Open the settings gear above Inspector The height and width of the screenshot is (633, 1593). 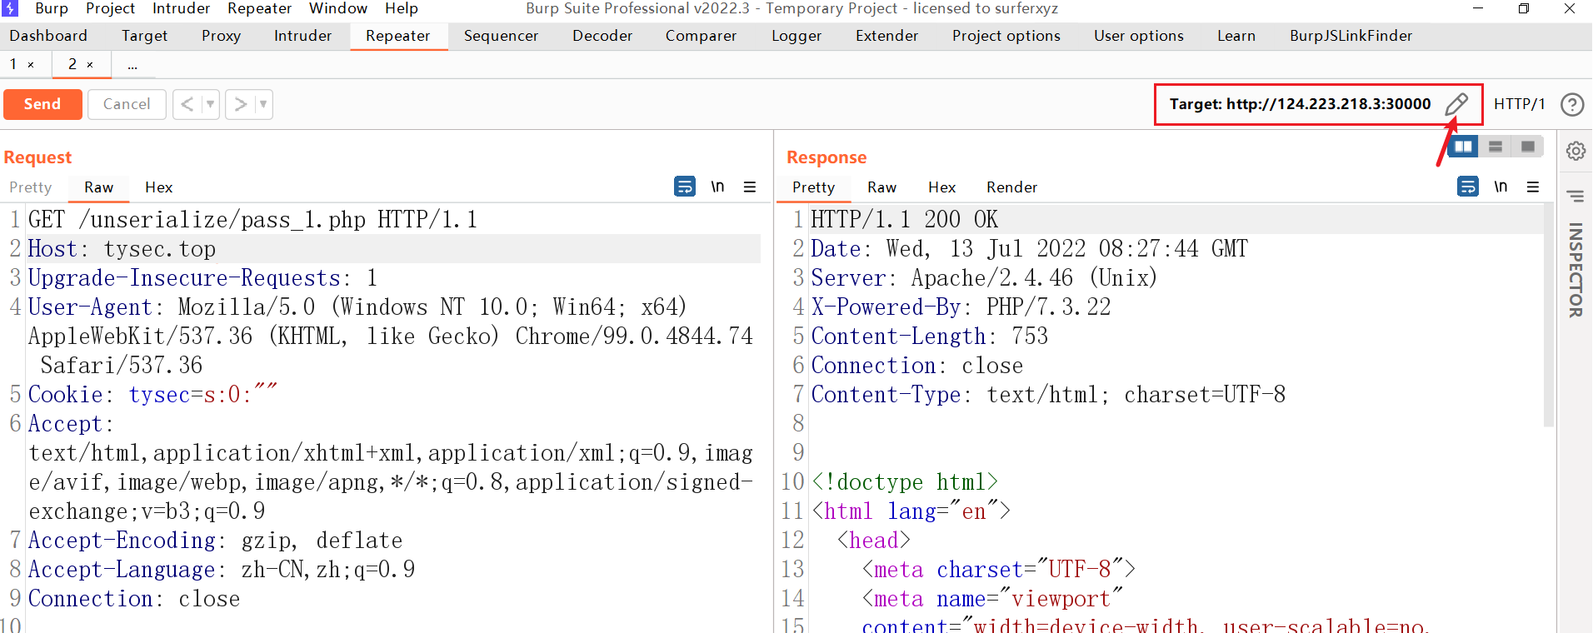1576,151
